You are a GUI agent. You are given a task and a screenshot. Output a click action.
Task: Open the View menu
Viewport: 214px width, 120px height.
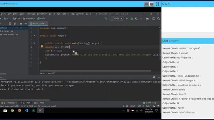tap(3, 14)
